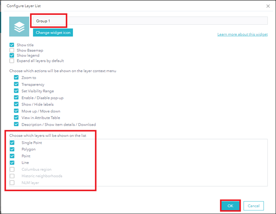Check the Historic neighborhoods layer
Screen dimensions: 276x214
(12, 176)
